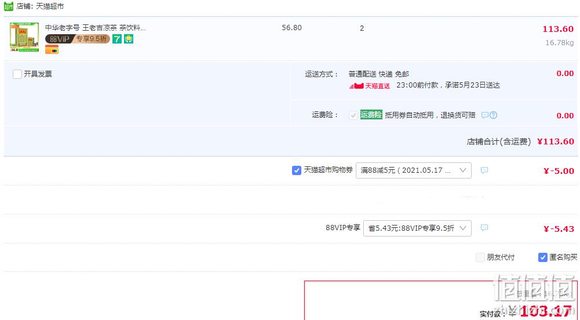Click delivery text 普通配送 快递 免邮
Viewport: 580px width, 320px height.
[378, 74]
